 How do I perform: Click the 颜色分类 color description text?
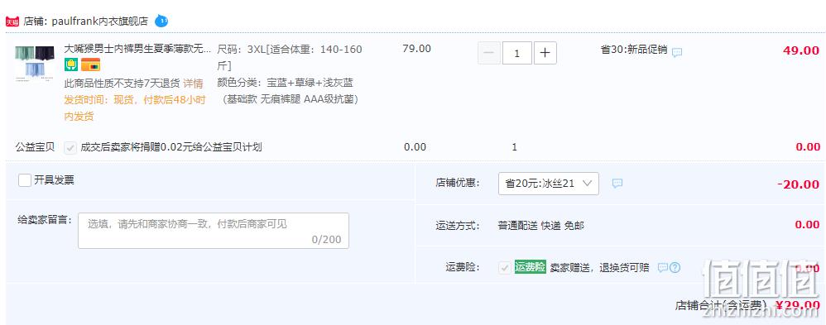click(x=288, y=91)
